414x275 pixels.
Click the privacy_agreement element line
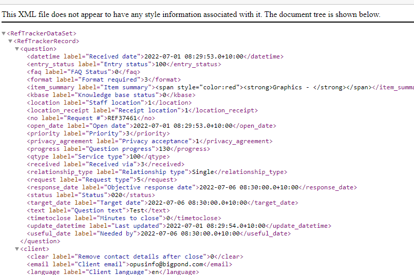149,141
